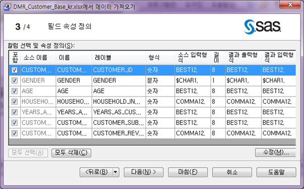Toggle the AGE row include checkbox
The image size is (304, 189).
click(x=15, y=91)
